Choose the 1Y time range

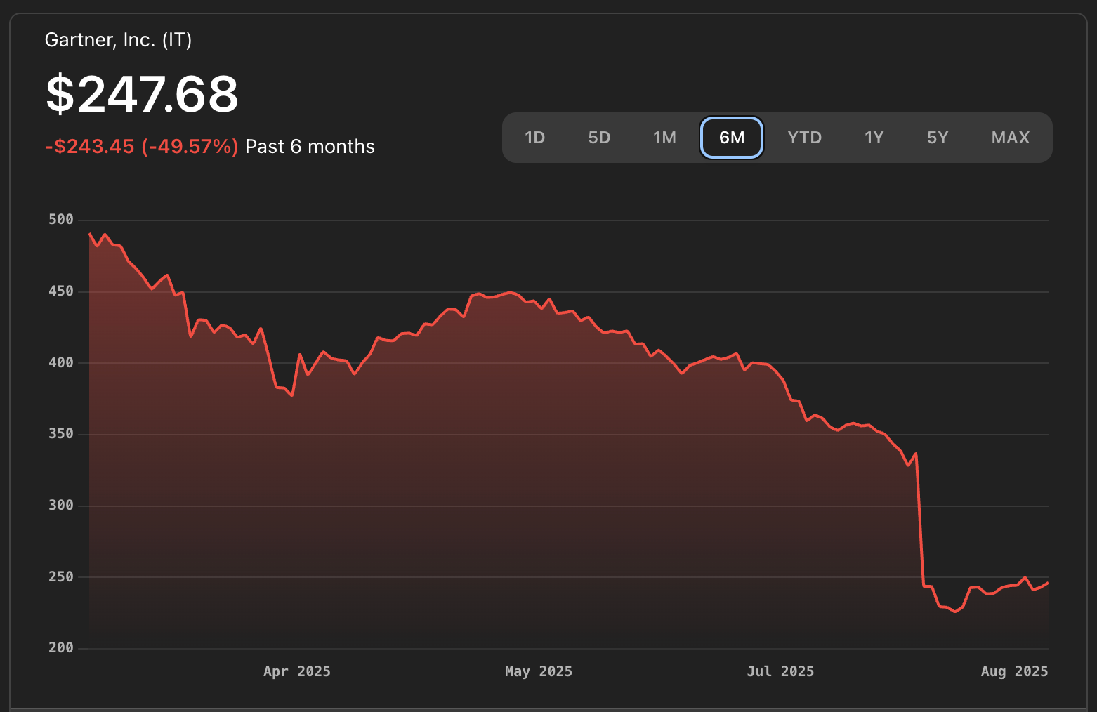(x=874, y=138)
